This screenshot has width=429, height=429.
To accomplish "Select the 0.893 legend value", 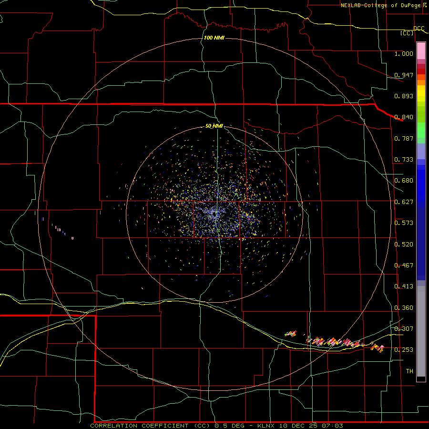I will [x=404, y=96].
